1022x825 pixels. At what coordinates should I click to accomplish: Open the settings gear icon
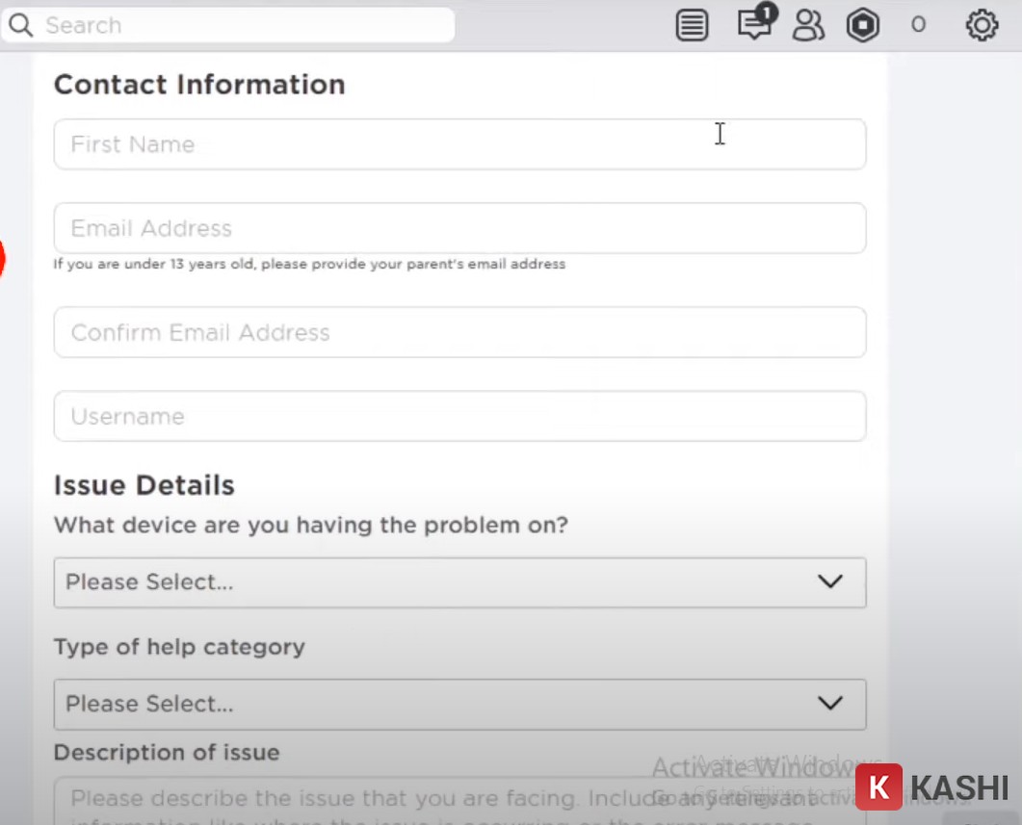coord(982,25)
